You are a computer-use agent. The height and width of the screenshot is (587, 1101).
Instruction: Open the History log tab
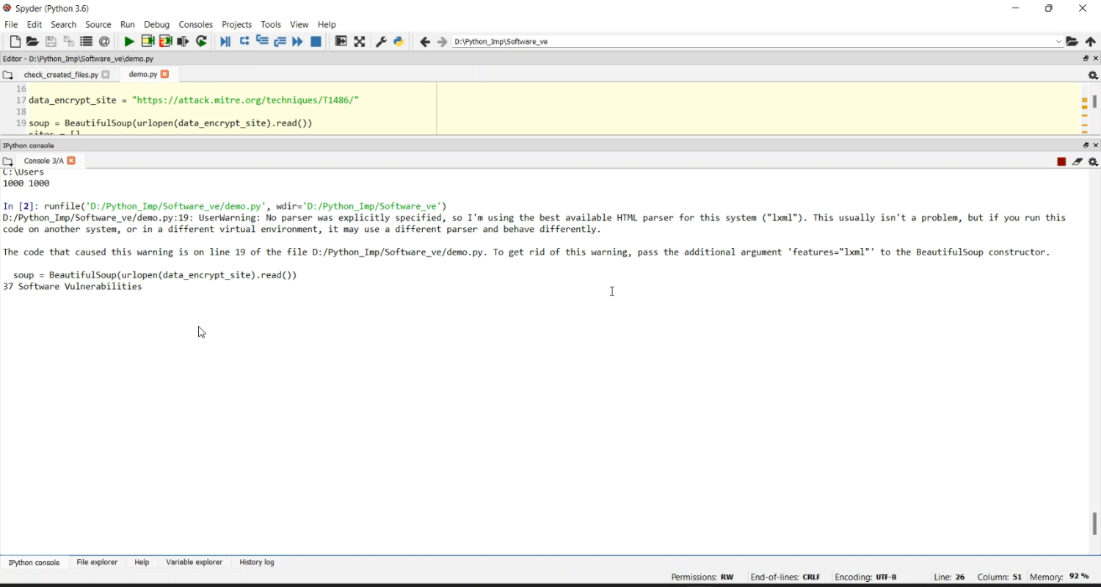pyautogui.click(x=257, y=562)
